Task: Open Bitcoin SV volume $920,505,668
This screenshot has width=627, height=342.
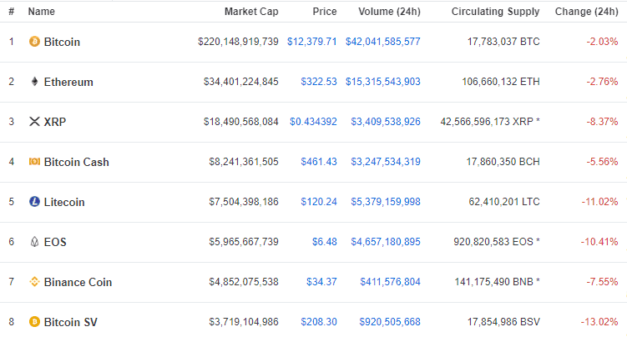Action: [390, 322]
